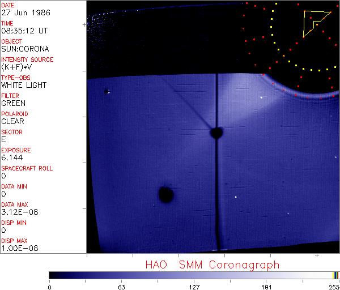Screen dimensions: 340x290
Task: Click the DATE label
Action: pyautogui.click(x=8, y=5)
